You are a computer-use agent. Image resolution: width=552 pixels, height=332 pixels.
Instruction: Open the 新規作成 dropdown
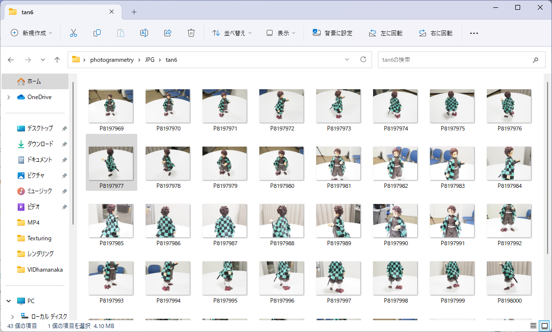pos(31,33)
